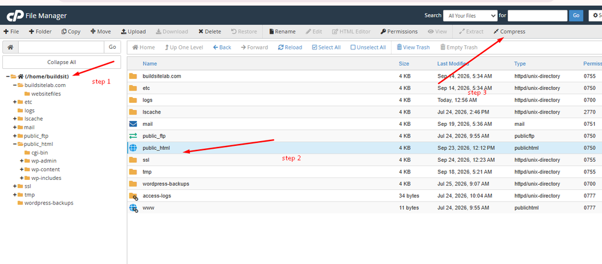
Task: Click the Forward navigation link
Action: (x=255, y=47)
